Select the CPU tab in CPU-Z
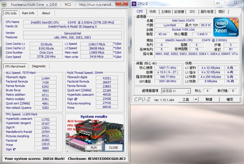 [140, 11]
